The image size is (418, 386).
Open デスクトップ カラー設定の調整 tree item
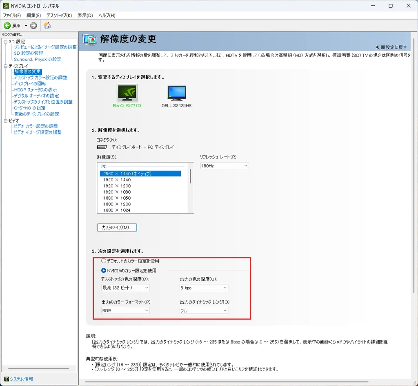coord(40,77)
